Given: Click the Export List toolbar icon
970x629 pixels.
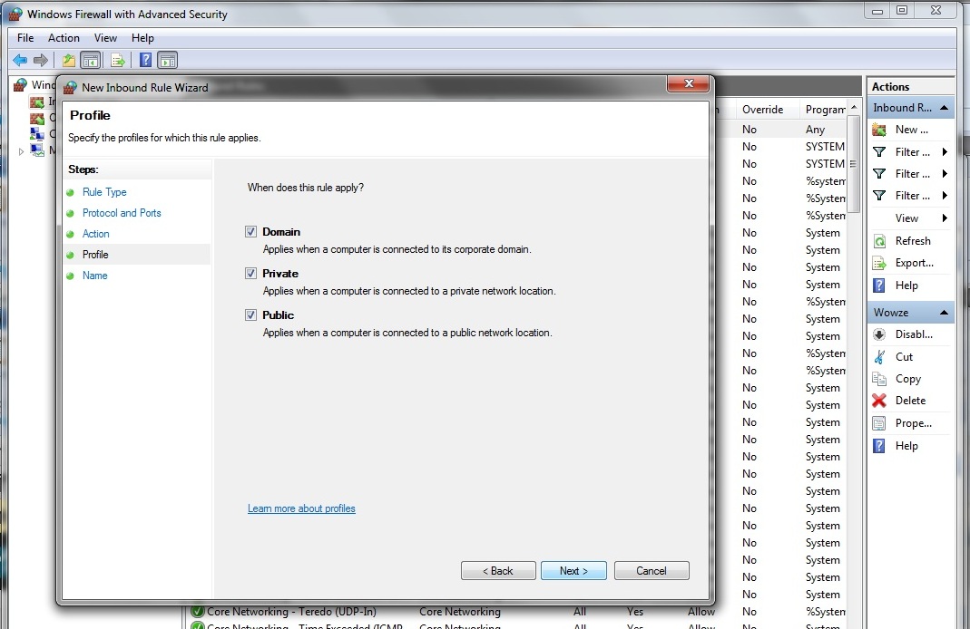Looking at the screenshot, I should pos(117,61).
